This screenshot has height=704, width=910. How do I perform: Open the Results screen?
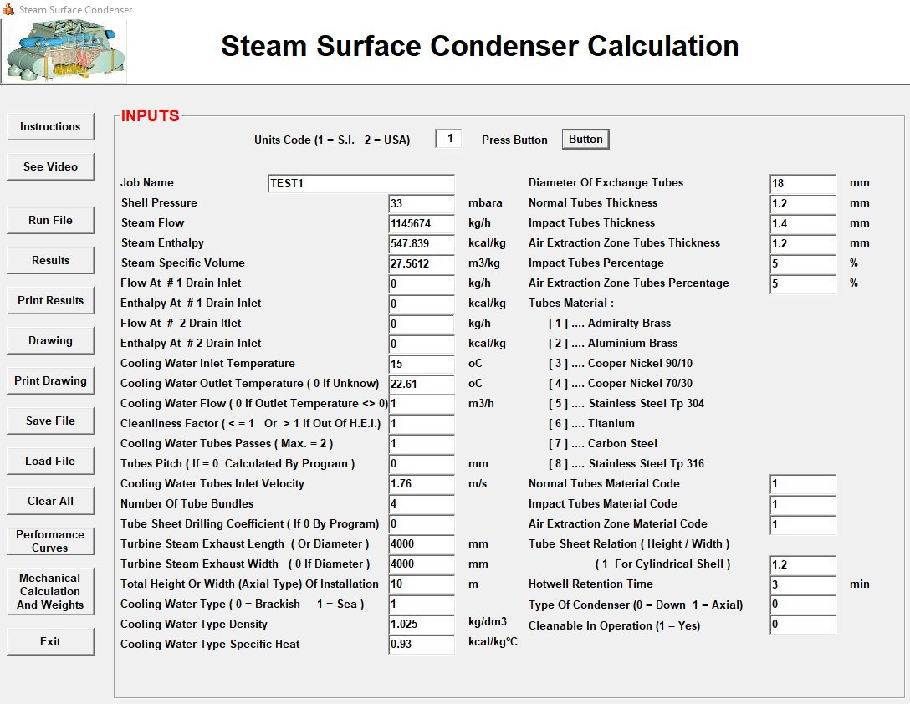50,260
